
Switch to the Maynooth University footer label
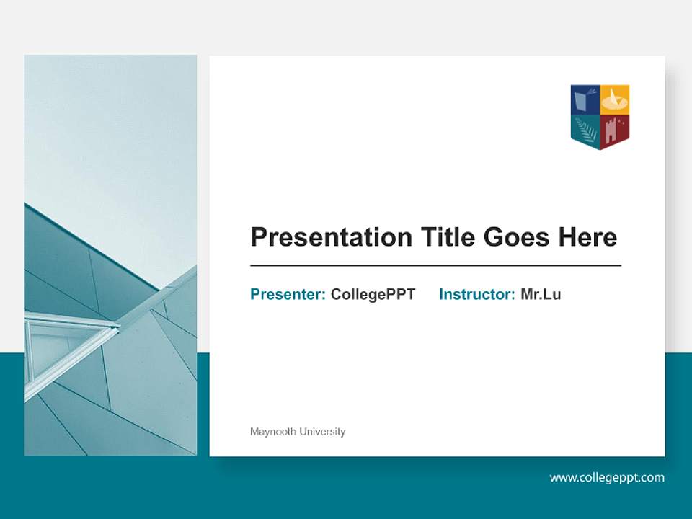[x=298, y=431]
